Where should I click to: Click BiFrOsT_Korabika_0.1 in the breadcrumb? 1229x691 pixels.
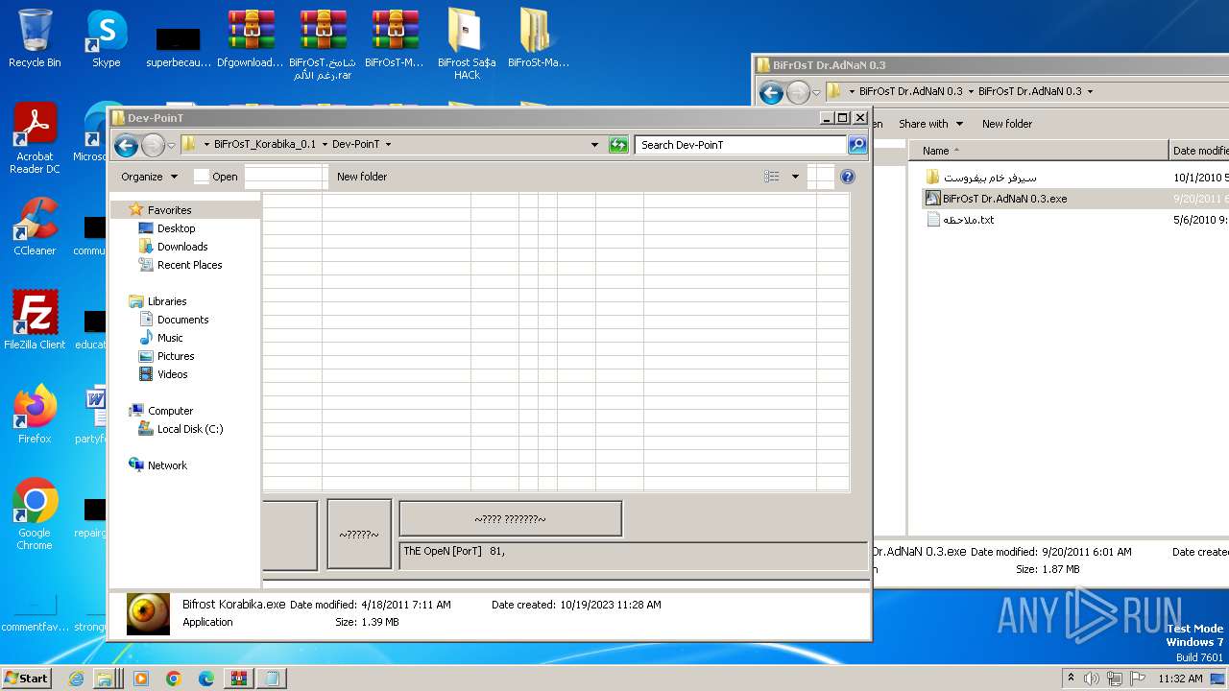click(265, 145)
